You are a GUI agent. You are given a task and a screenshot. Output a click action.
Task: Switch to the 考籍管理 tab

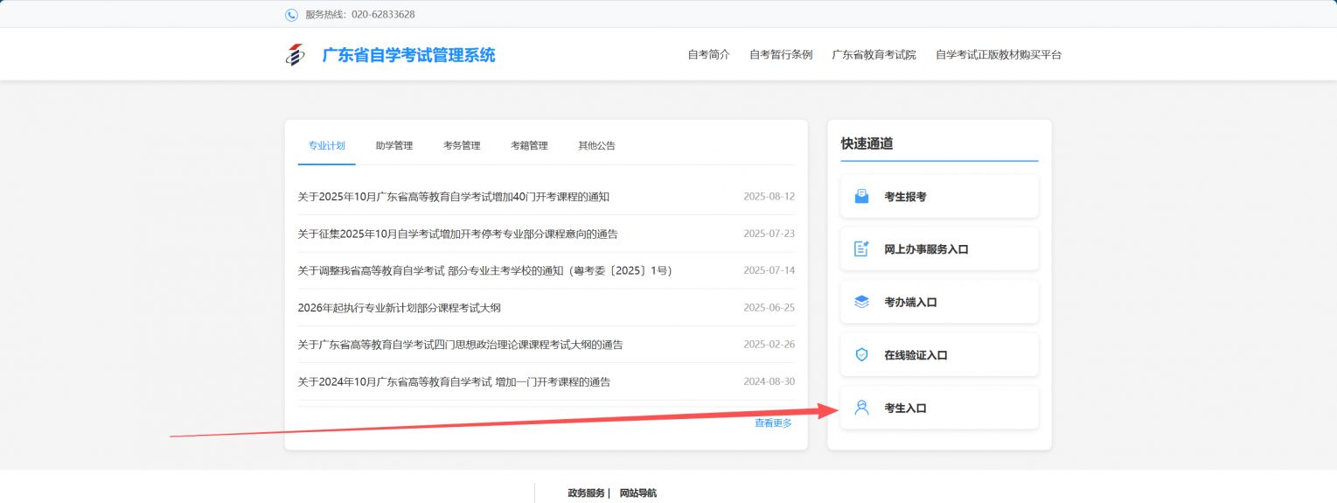(x=529, y=146)
